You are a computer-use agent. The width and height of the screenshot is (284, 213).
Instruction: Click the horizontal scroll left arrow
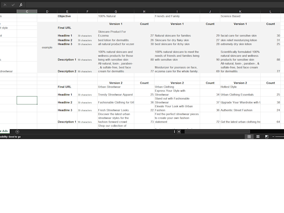coord(179,132)
